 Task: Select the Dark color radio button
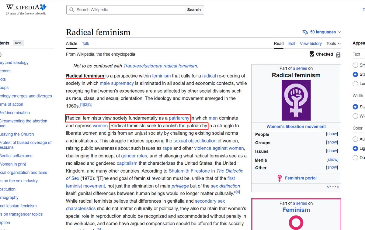[x=355, y=157]
